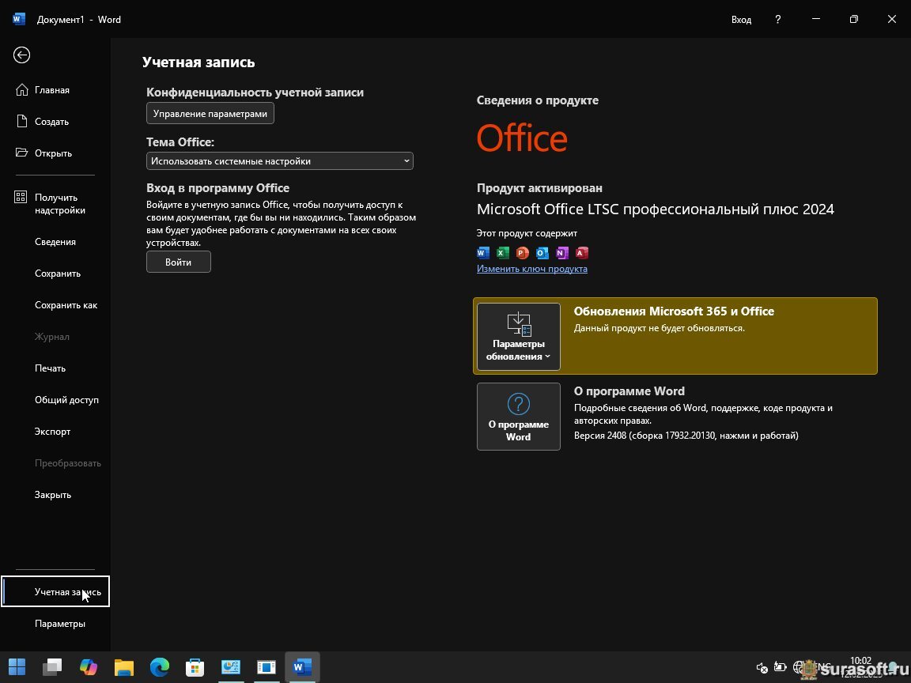Click Данный продукт не будет обновляться text
911x683 pixels.
pyautogui.click(x=660, y=328)
